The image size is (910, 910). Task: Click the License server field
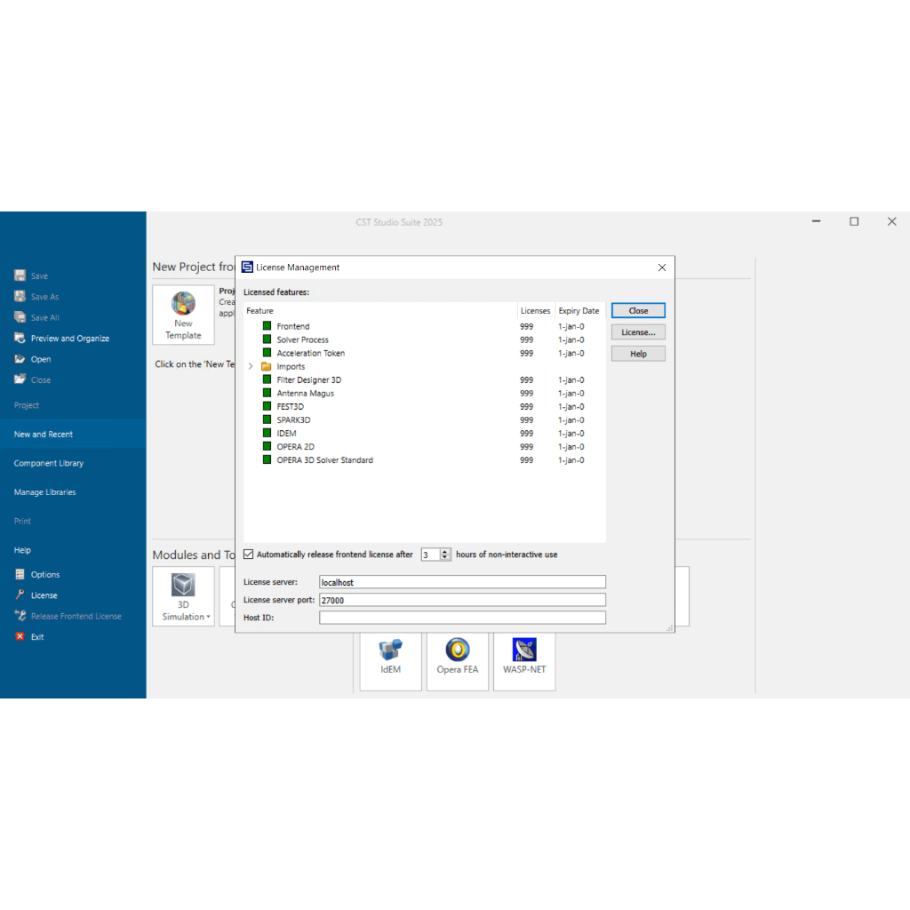(x=462, y=582)
